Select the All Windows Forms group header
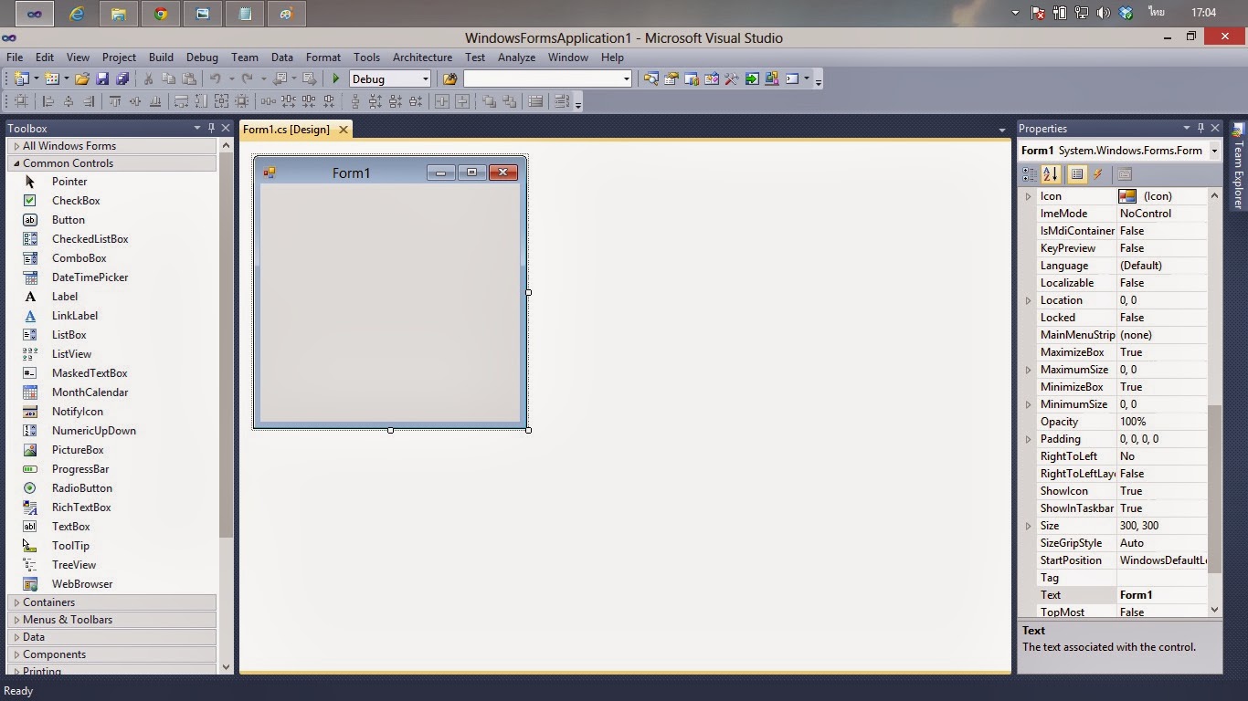 [112, 146]
